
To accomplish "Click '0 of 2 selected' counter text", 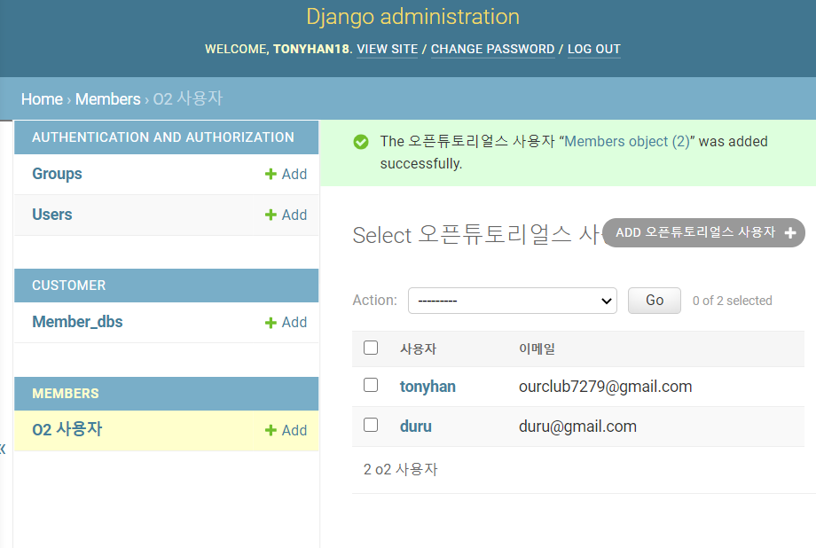I will [733, 301].
